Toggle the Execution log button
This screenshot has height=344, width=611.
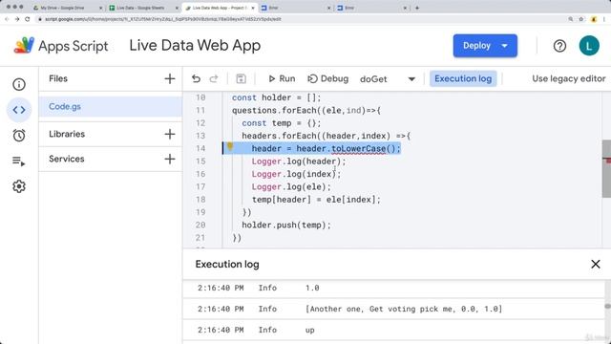pos(463,78)
